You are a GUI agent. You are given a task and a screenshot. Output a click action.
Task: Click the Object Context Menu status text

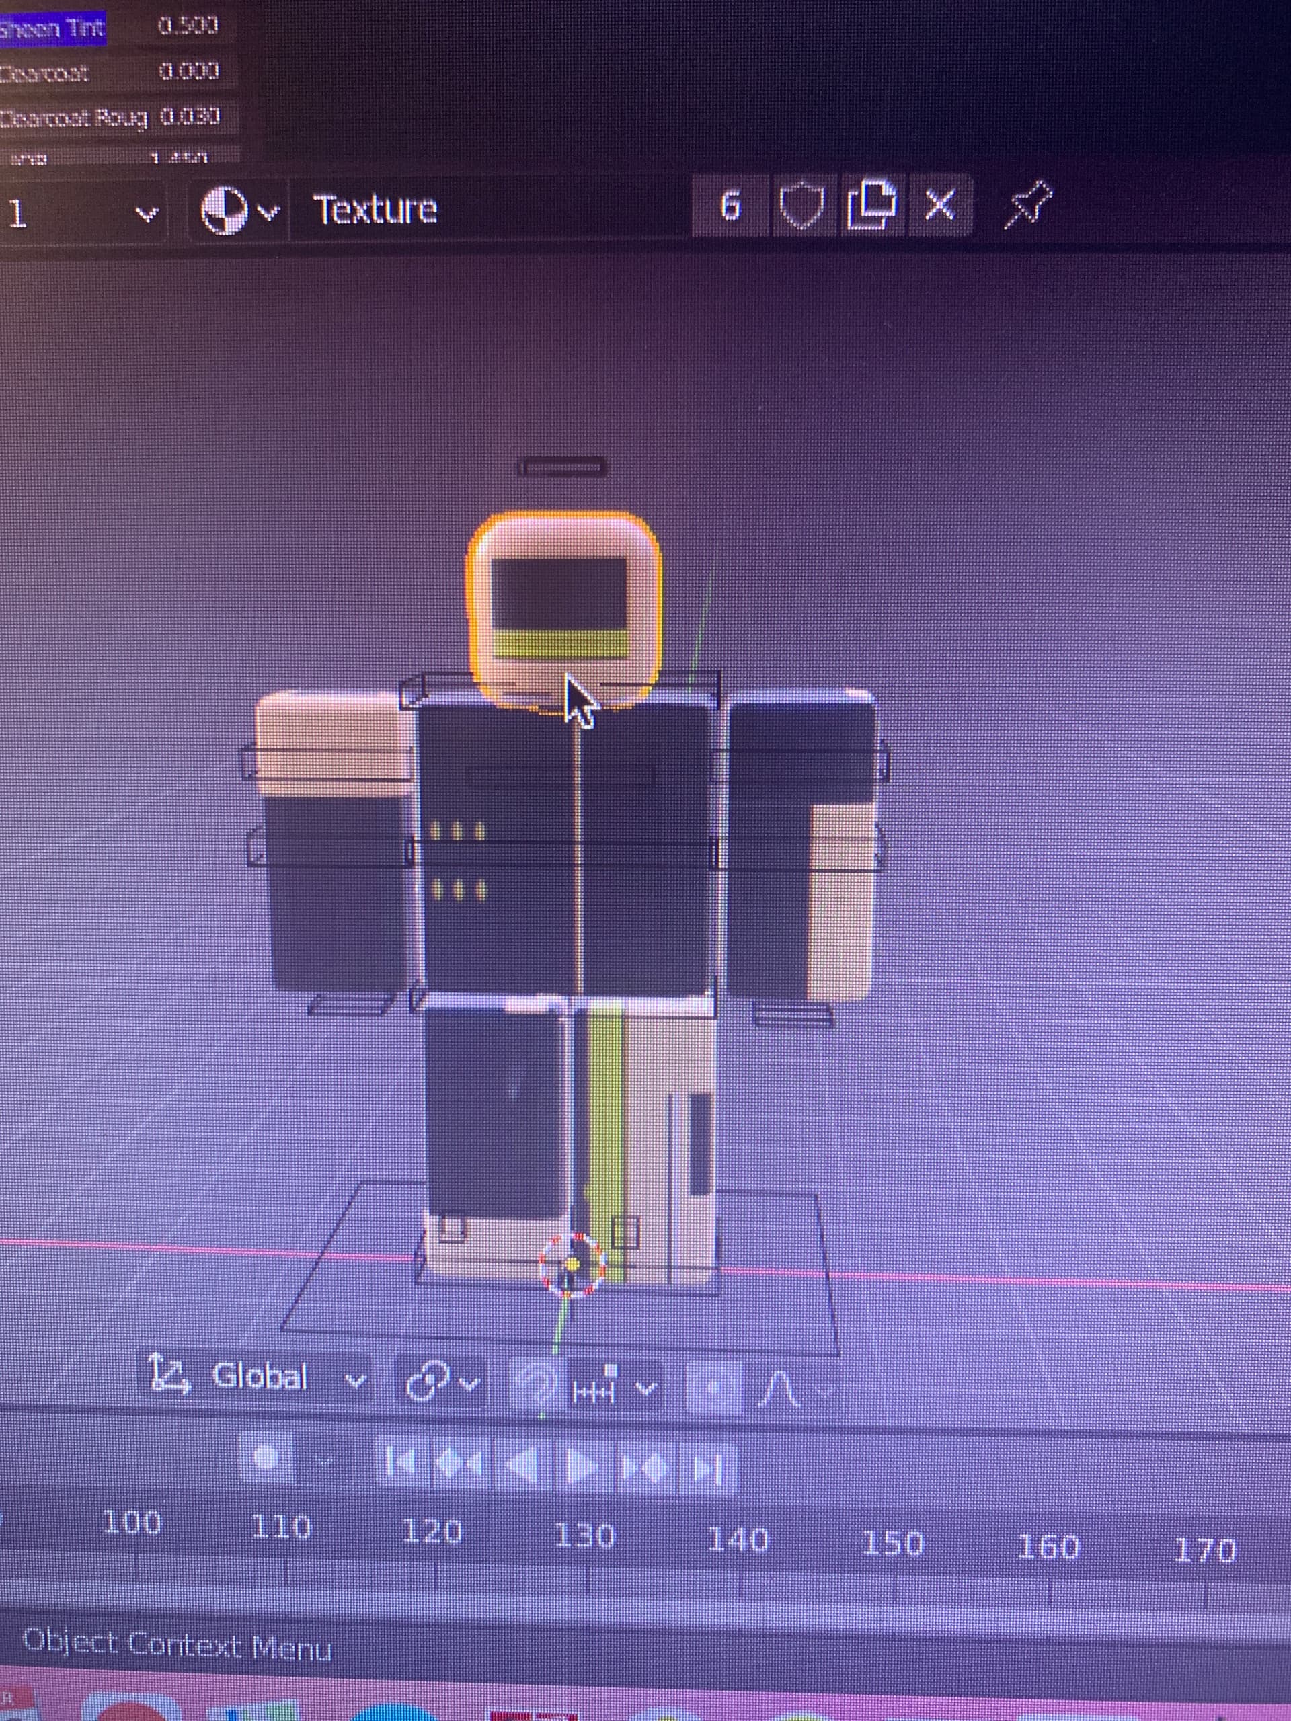point(178,1645)
